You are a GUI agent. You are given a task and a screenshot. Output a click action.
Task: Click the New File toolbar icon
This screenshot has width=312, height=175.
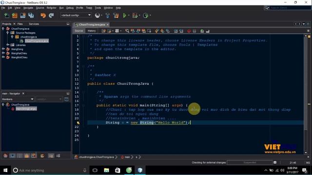pyautogui.click(x=7, y=16)
